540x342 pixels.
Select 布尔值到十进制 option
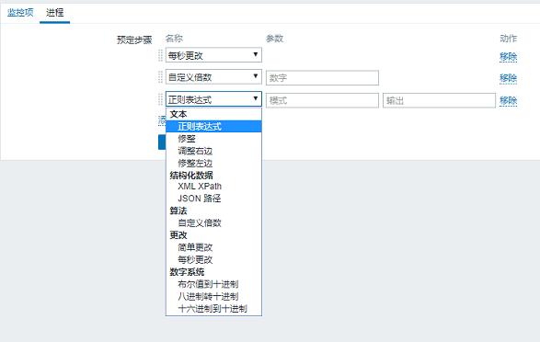pos(213,284)
